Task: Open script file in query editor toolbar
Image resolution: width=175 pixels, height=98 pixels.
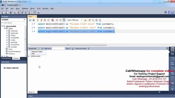Action: [30, 20]
